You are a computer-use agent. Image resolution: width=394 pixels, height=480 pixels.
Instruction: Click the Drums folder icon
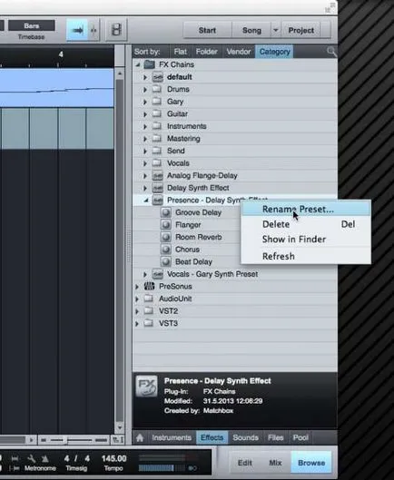tap(157, 89)
